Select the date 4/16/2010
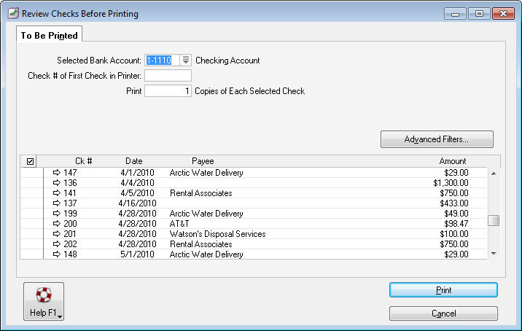The image size is (522, 331). pos(137,203)
